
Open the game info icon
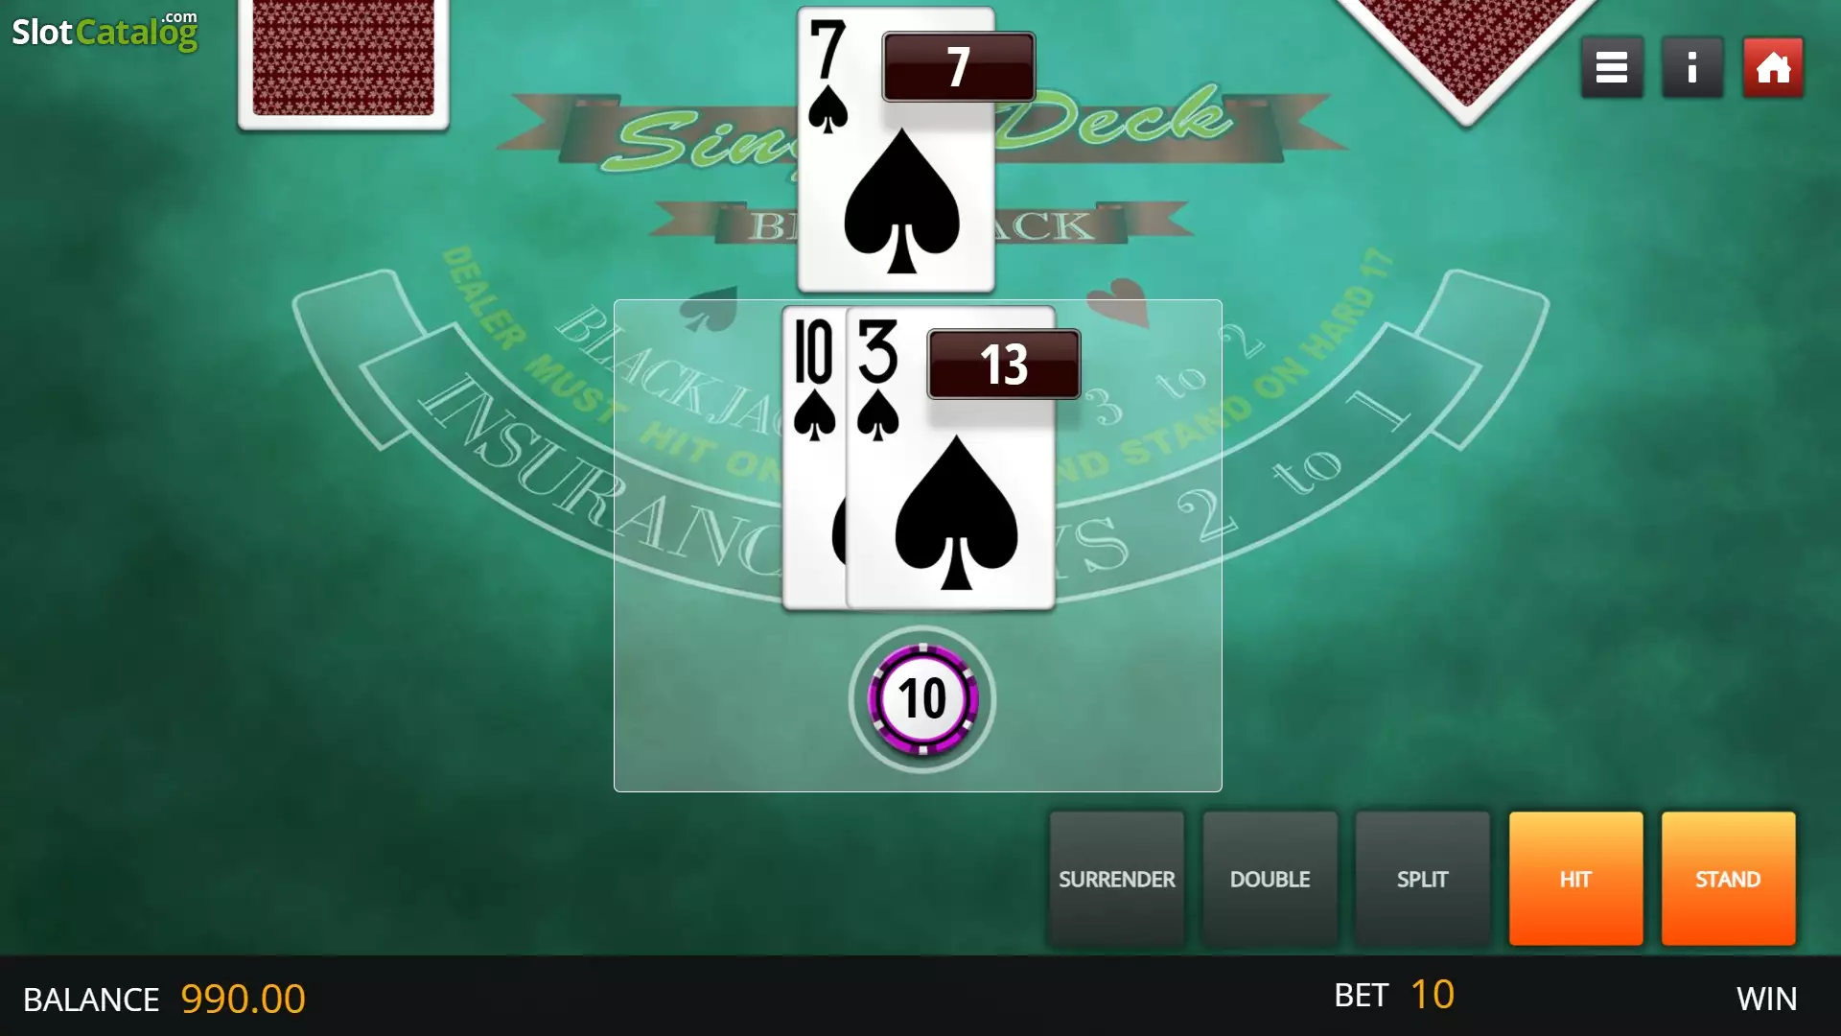tap(1692, 67)
